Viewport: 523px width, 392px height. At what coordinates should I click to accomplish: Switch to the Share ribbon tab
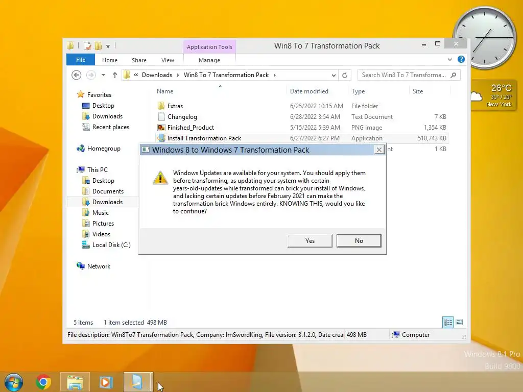[x=139, y=60]
